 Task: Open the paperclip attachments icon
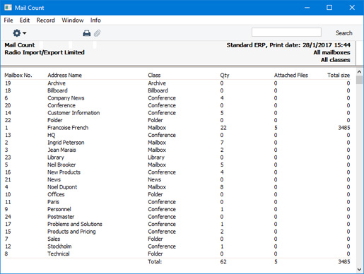[97, 33]
